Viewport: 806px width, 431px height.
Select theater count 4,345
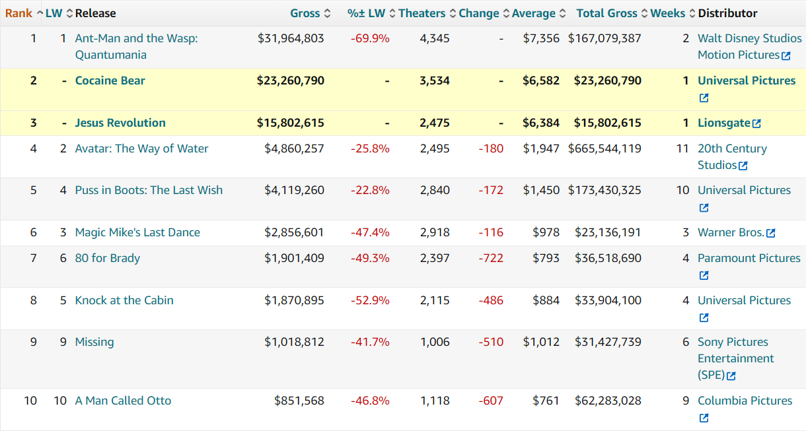(x=435, y=38)
